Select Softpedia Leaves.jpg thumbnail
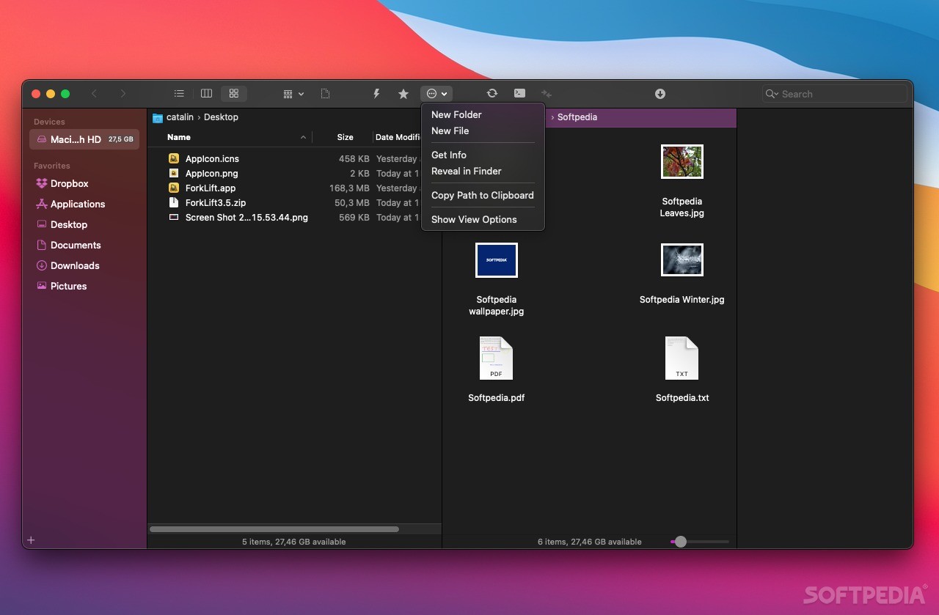The height and width of the screenshot is (615, 939). tap(682, 161)
